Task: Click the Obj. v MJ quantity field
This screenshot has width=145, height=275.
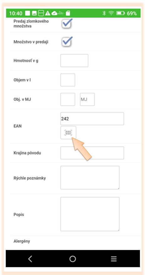Action: pyautogui.click(x=68, y=99)
